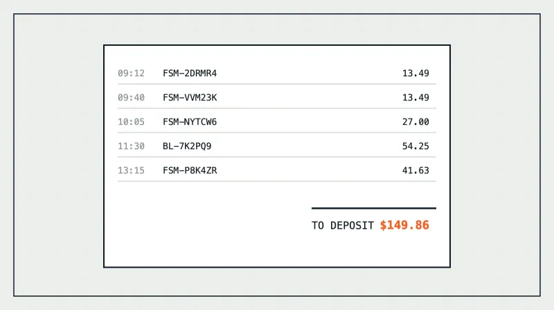The width and height of the screenshot is (554, 310).
Task: Click the $149.86 deposit total
Action: click(404, 225)
